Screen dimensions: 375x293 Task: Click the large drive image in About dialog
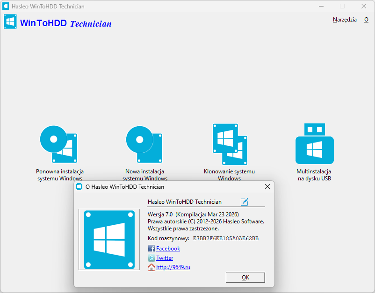[x=109, y=239]
